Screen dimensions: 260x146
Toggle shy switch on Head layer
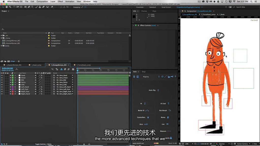coord(36,76)
